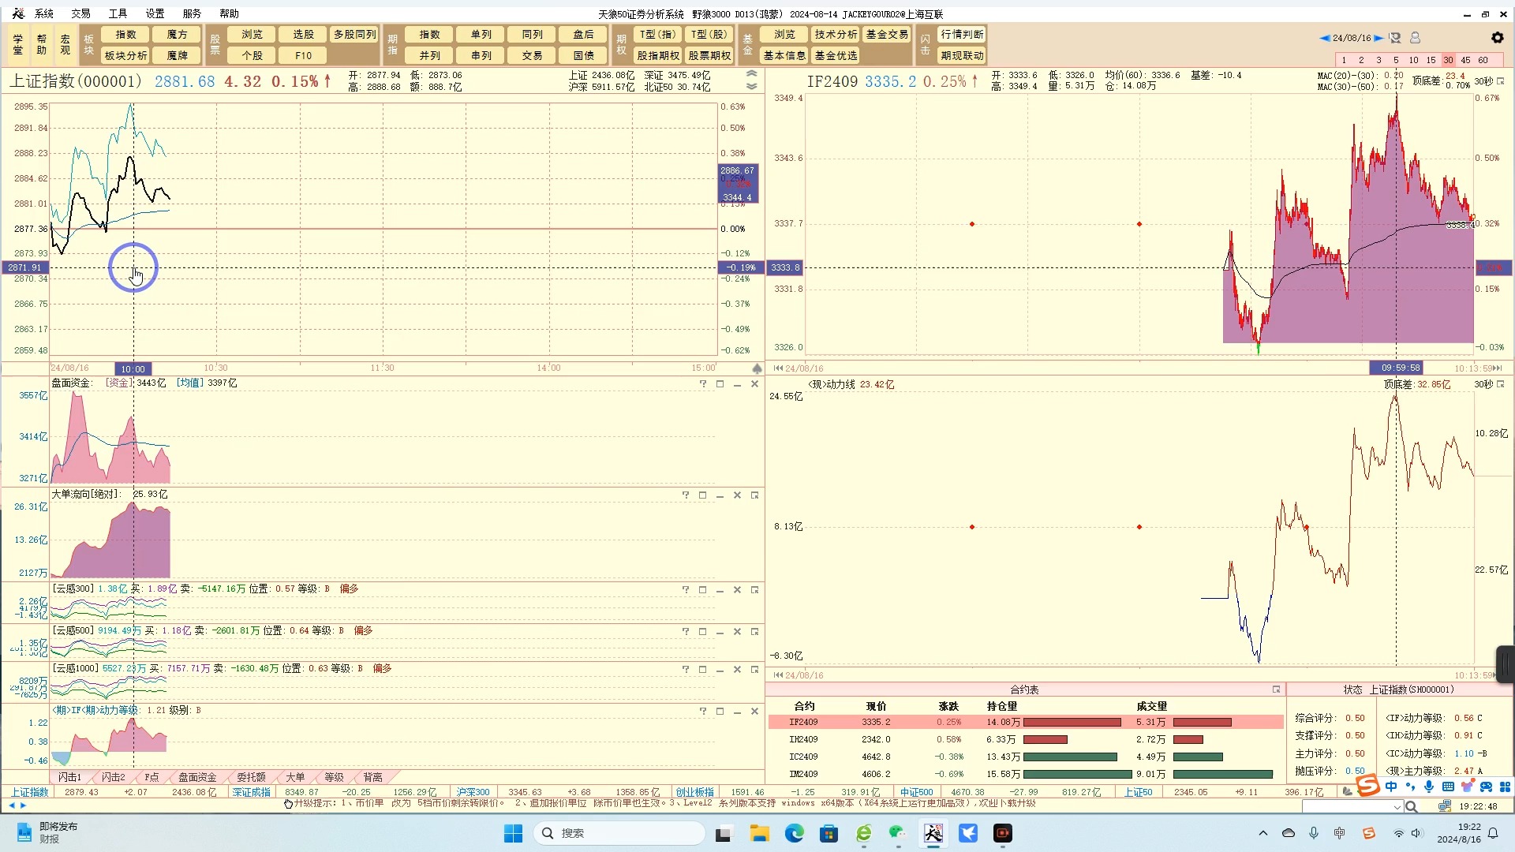Open Sogou skin shirt icon
Viewport: 1515px width, 852px height.
(1467, 787)
